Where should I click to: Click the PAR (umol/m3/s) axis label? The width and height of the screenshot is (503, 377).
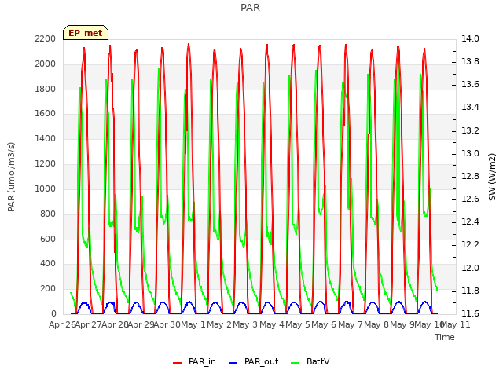11,177
